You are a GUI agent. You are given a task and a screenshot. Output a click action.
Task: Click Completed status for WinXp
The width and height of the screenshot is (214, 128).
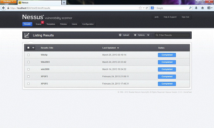pos(167,55)
